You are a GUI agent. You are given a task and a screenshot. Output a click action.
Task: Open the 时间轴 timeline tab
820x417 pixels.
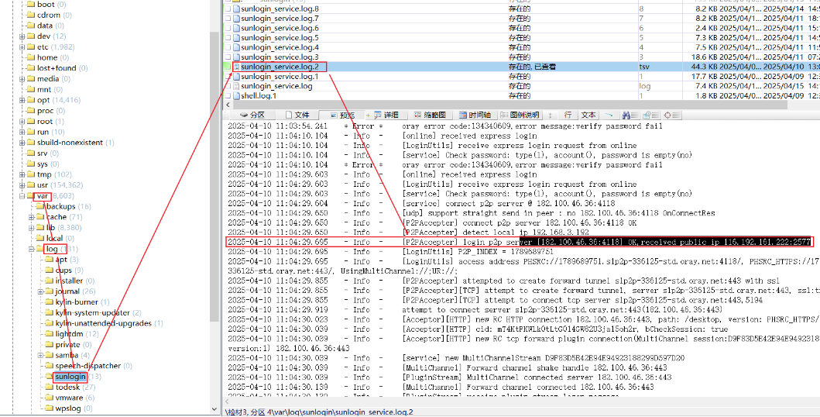[475, 115]
